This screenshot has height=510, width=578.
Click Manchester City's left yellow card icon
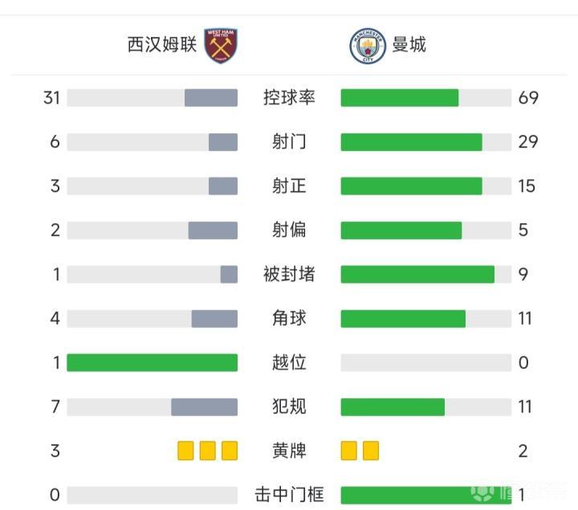[348, 451]
